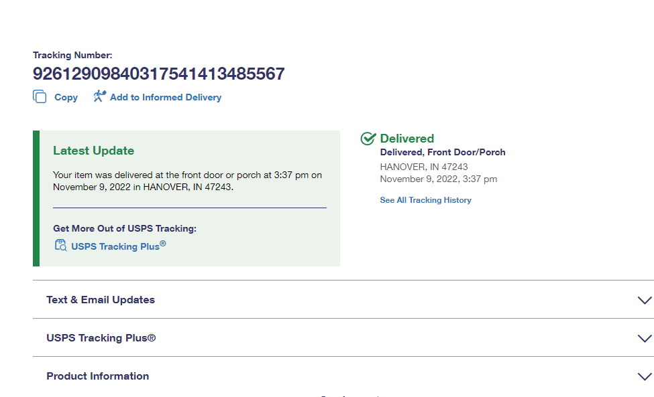Viewport: 654px width, 397px height.
Task: Click the Copy icon under the tracking number
Action: click(x=40, y=97)
